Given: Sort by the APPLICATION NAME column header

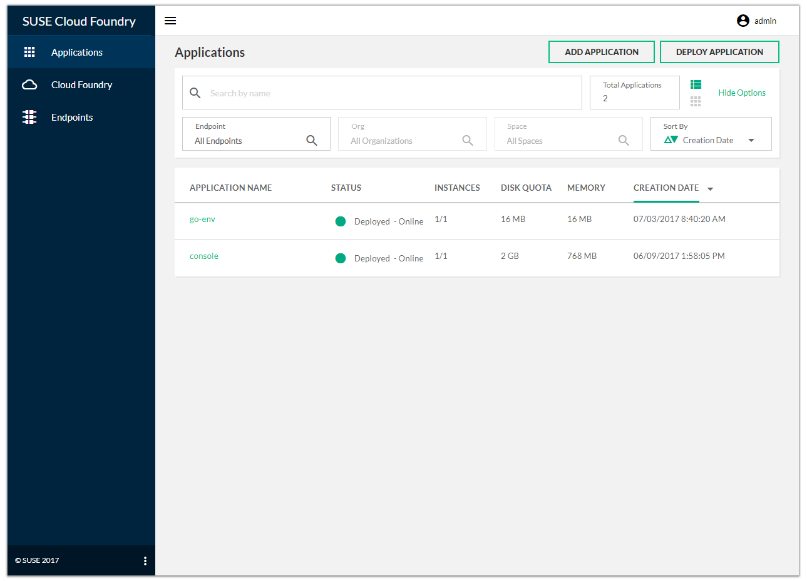Looking at the screenshot, I should tap(230, 188).
